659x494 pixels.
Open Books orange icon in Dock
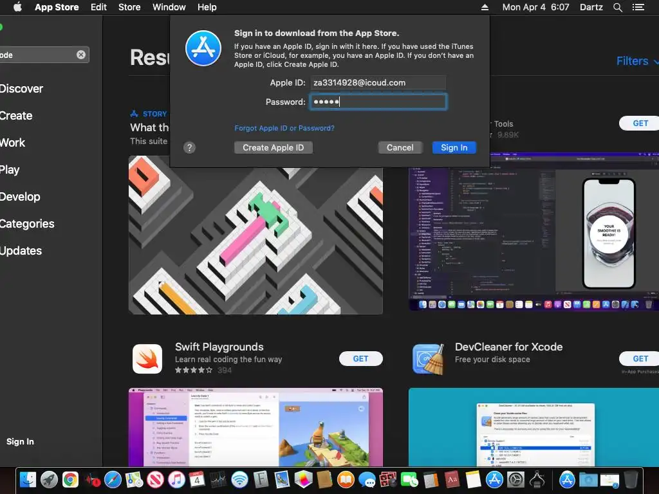click(x=346, y=479)
